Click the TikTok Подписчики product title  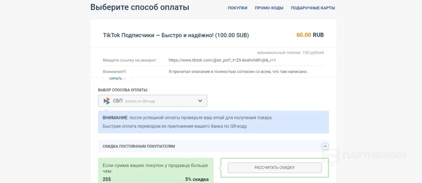tap(176, 35)
